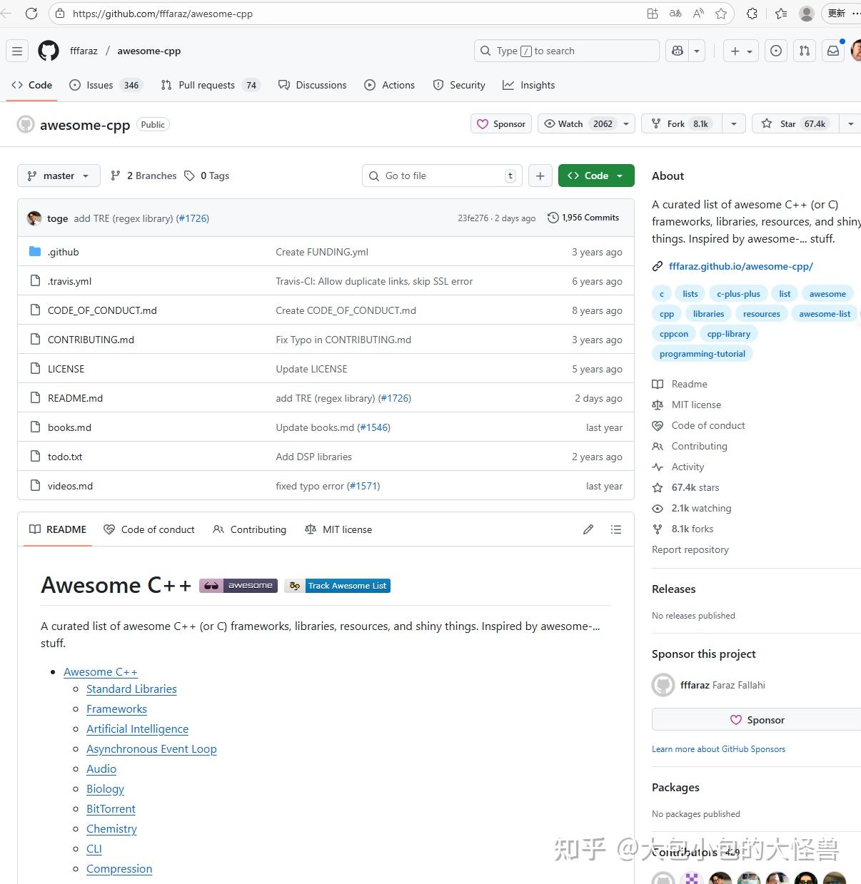861x884 pixels.
Task: Open the Contributing tab in README
Action: click(x=250, y=529)
